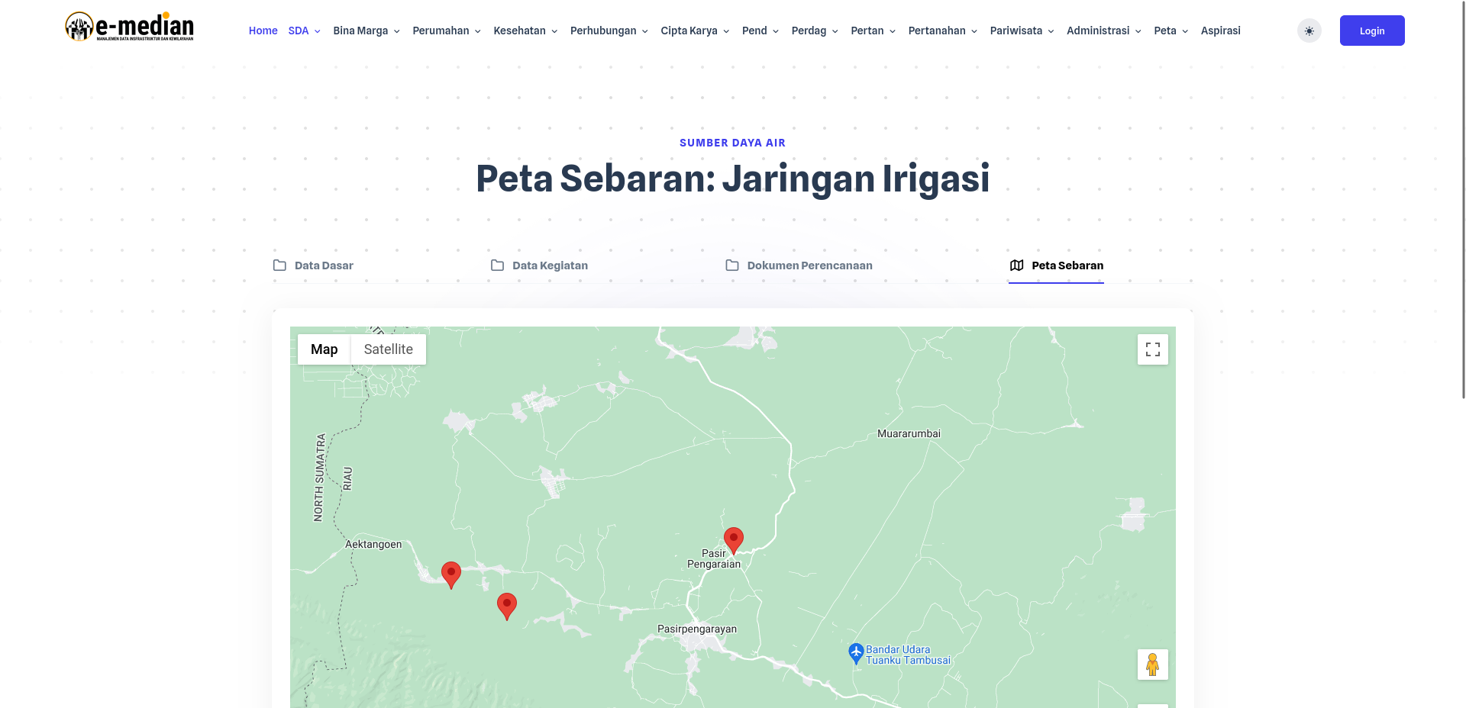Click the Login button
1466x708 pixels.
[x=1371, y=31]
